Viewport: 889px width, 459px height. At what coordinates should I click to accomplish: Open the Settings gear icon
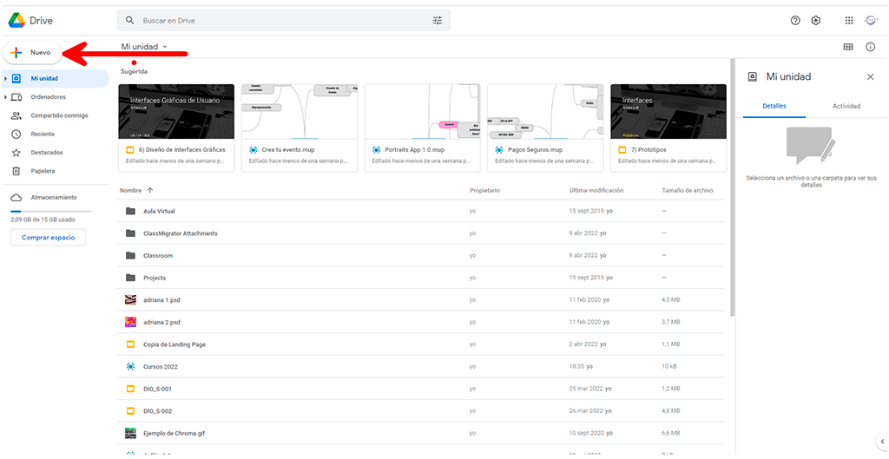click(x=815, y=21)
